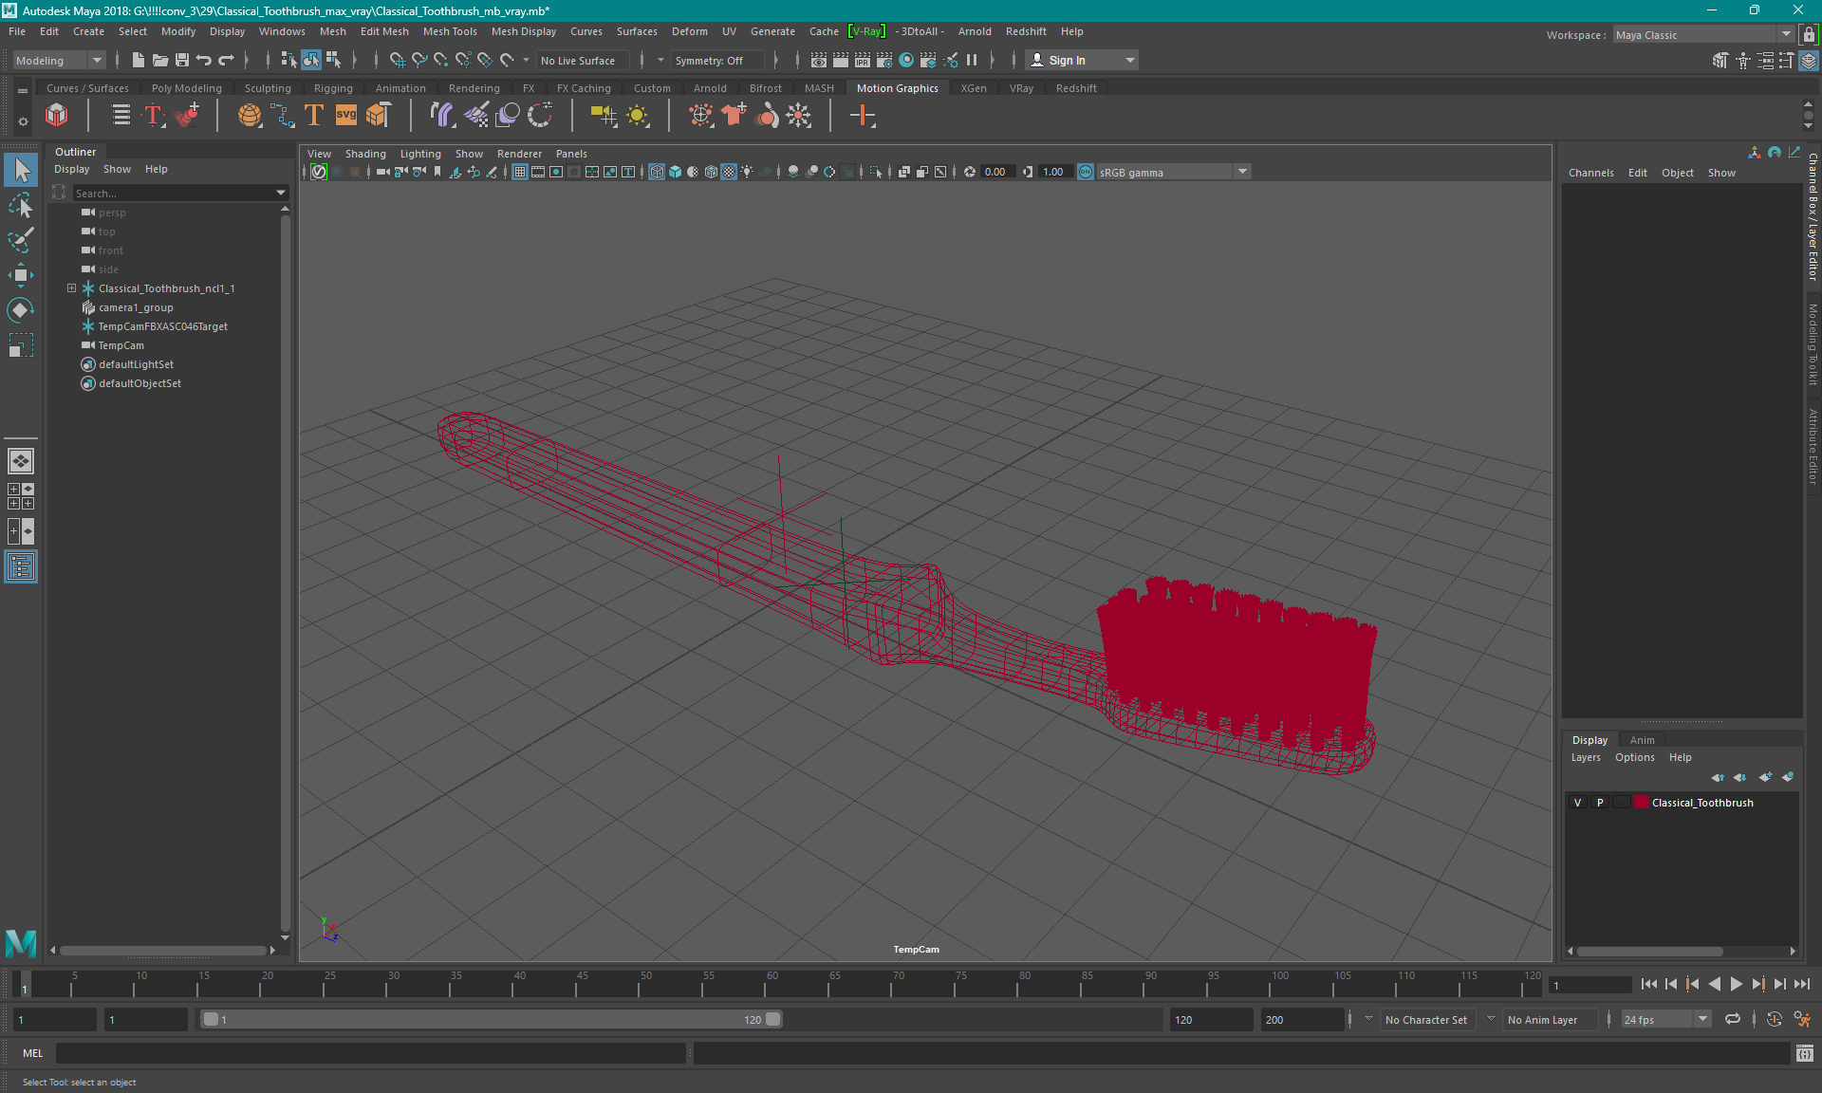Click the Undo arrow icon
The width and height of the screenshot is (1822, 1093).
click(203, 60)
